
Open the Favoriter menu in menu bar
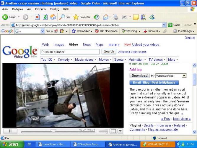(40, 9)
